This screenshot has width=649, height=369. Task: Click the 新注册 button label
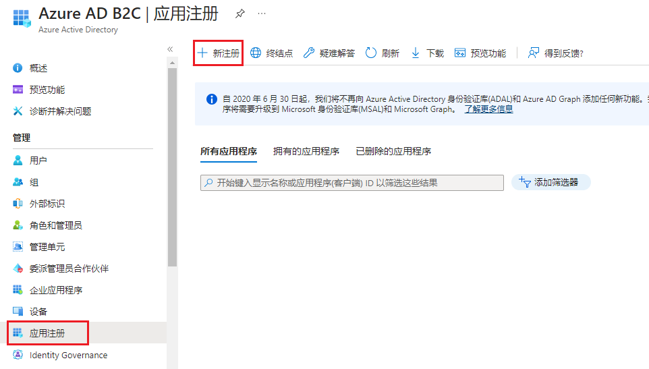[x=226, y=53]
